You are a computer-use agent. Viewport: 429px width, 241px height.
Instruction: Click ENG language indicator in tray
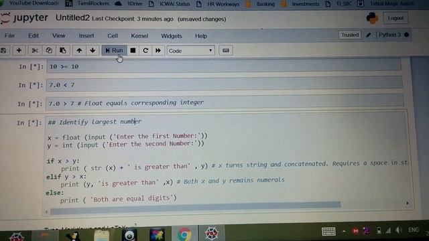(x=414, y=230)
